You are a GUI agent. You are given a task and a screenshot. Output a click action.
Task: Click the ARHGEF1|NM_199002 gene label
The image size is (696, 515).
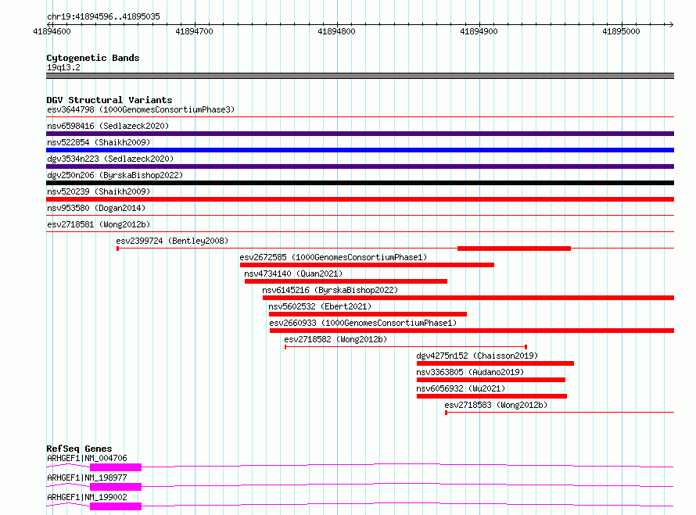coord(87,497)
